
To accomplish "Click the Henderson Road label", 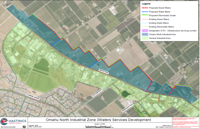I will [x=128, y=108].
